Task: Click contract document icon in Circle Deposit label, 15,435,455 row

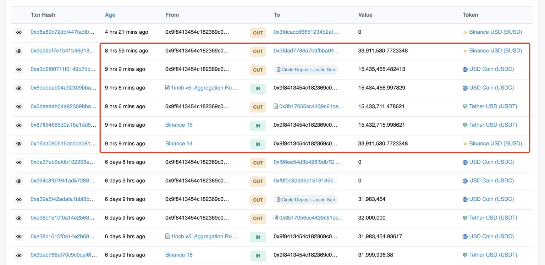Action: coord(279,70)
